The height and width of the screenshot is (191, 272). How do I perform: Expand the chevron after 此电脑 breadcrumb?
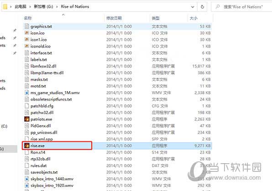pyautogui.click(x=30, y=7)
